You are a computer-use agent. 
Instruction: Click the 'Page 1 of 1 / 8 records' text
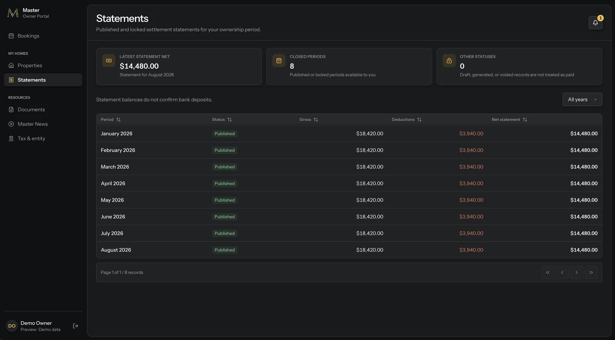coord(122,272)
